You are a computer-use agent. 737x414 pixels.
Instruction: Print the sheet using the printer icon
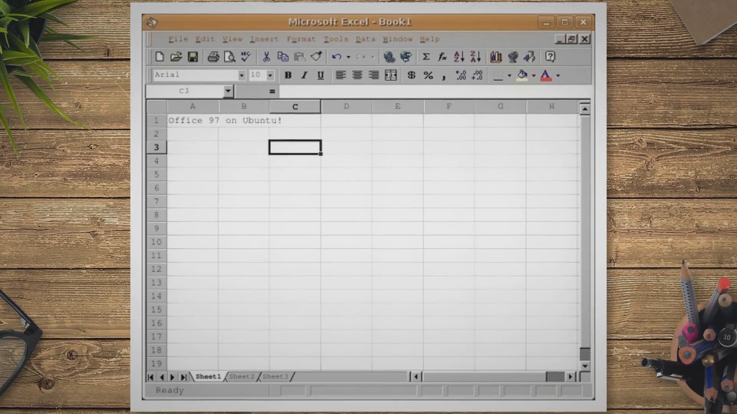point(213,57)
